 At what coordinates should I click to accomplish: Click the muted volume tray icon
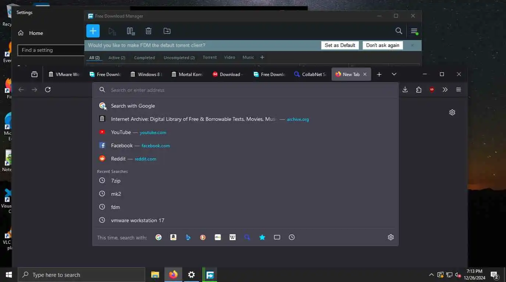tap(458, 275)
